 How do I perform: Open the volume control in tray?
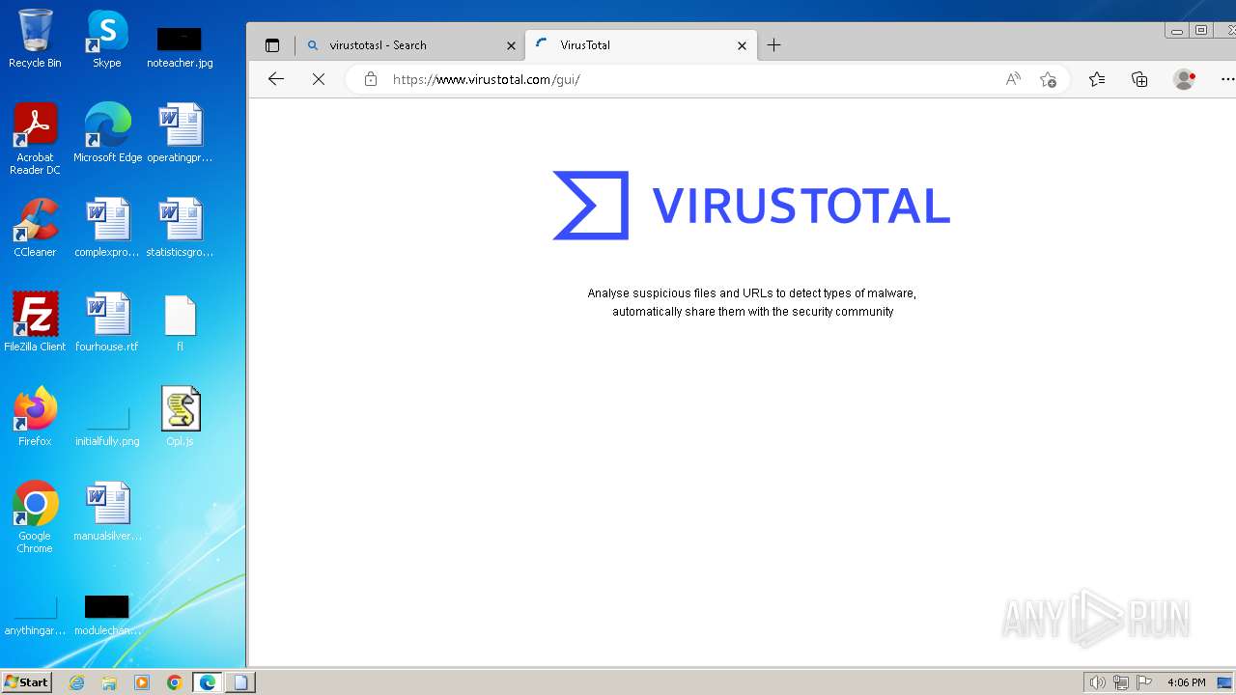1097,682
